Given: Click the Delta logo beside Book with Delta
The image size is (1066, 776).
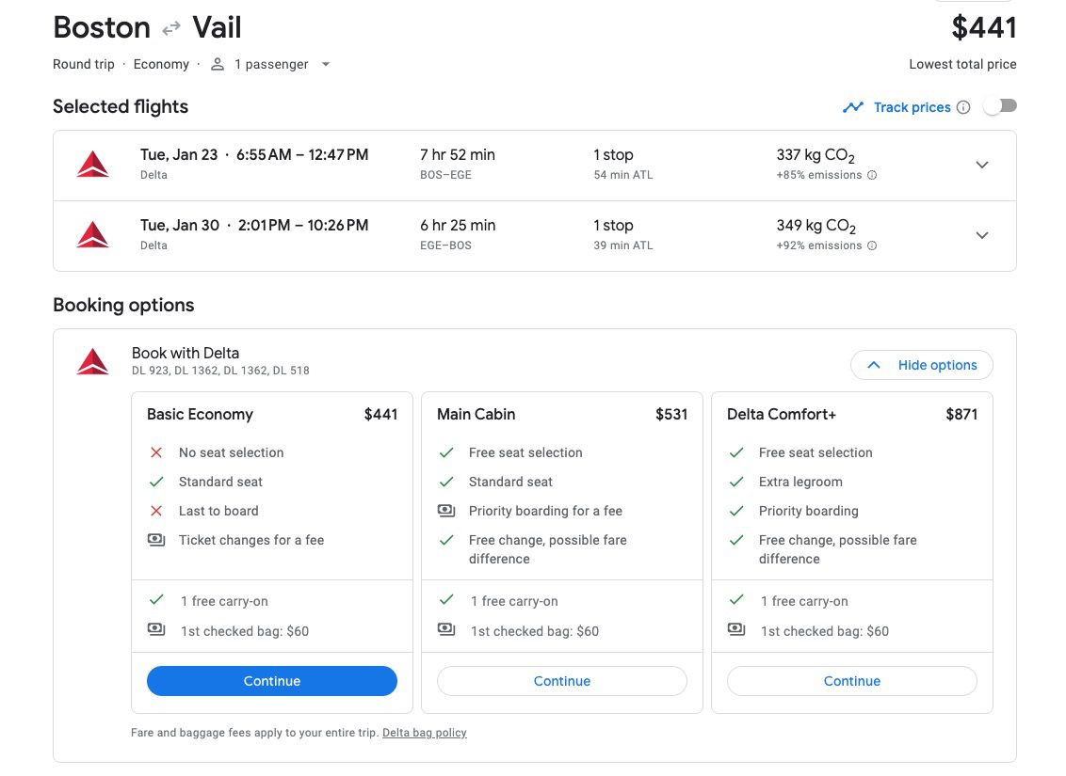Looking at the screenshot, I should click(92, 362).
